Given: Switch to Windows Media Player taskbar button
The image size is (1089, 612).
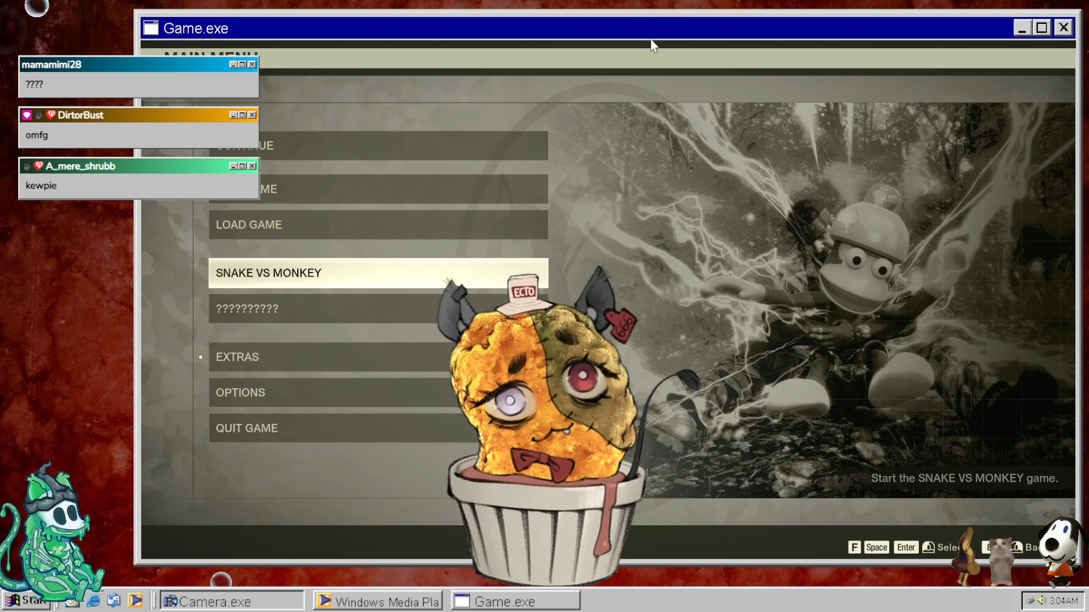Looking at the screenshot, I should point(378,601).
